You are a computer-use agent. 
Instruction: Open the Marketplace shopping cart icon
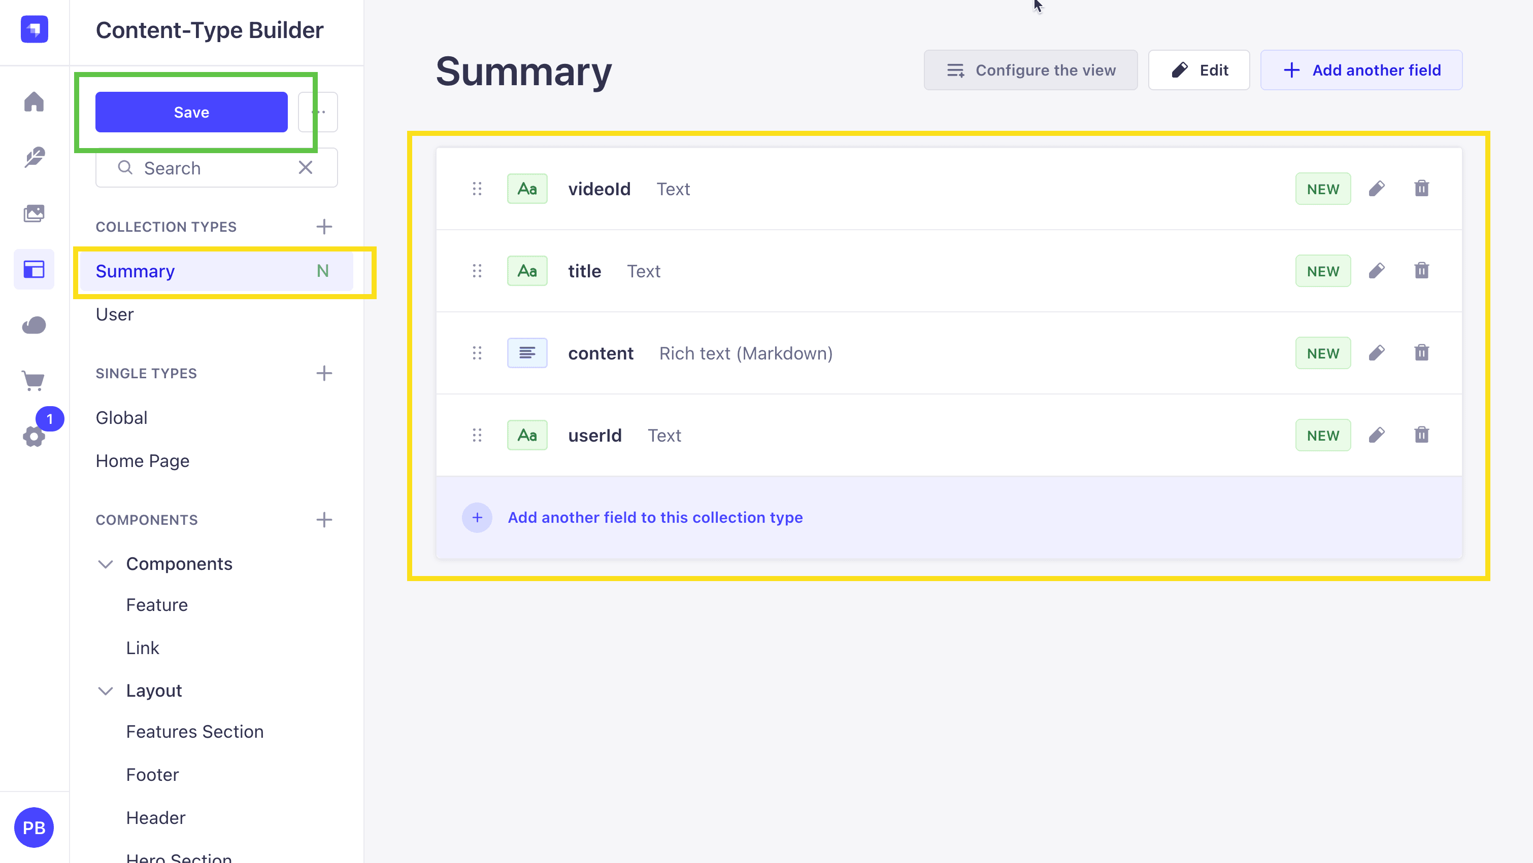[34, 380]
